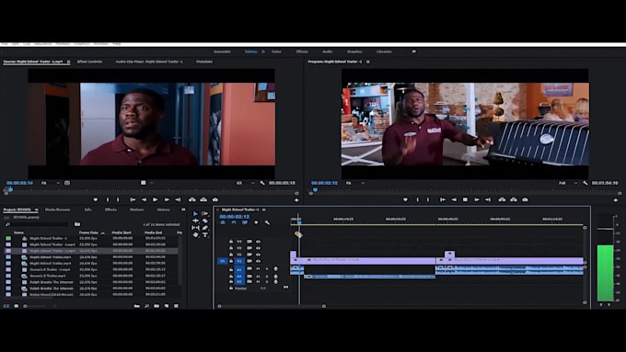Expand workspace overflow chevron
Viewport: 626px width, 352px height.
[x=414, y=51]
